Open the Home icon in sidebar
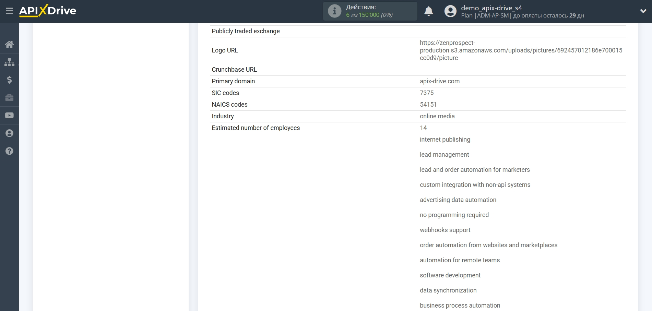Image resolution: width=652 pixels, height=311 pixels. click(9, 44)
